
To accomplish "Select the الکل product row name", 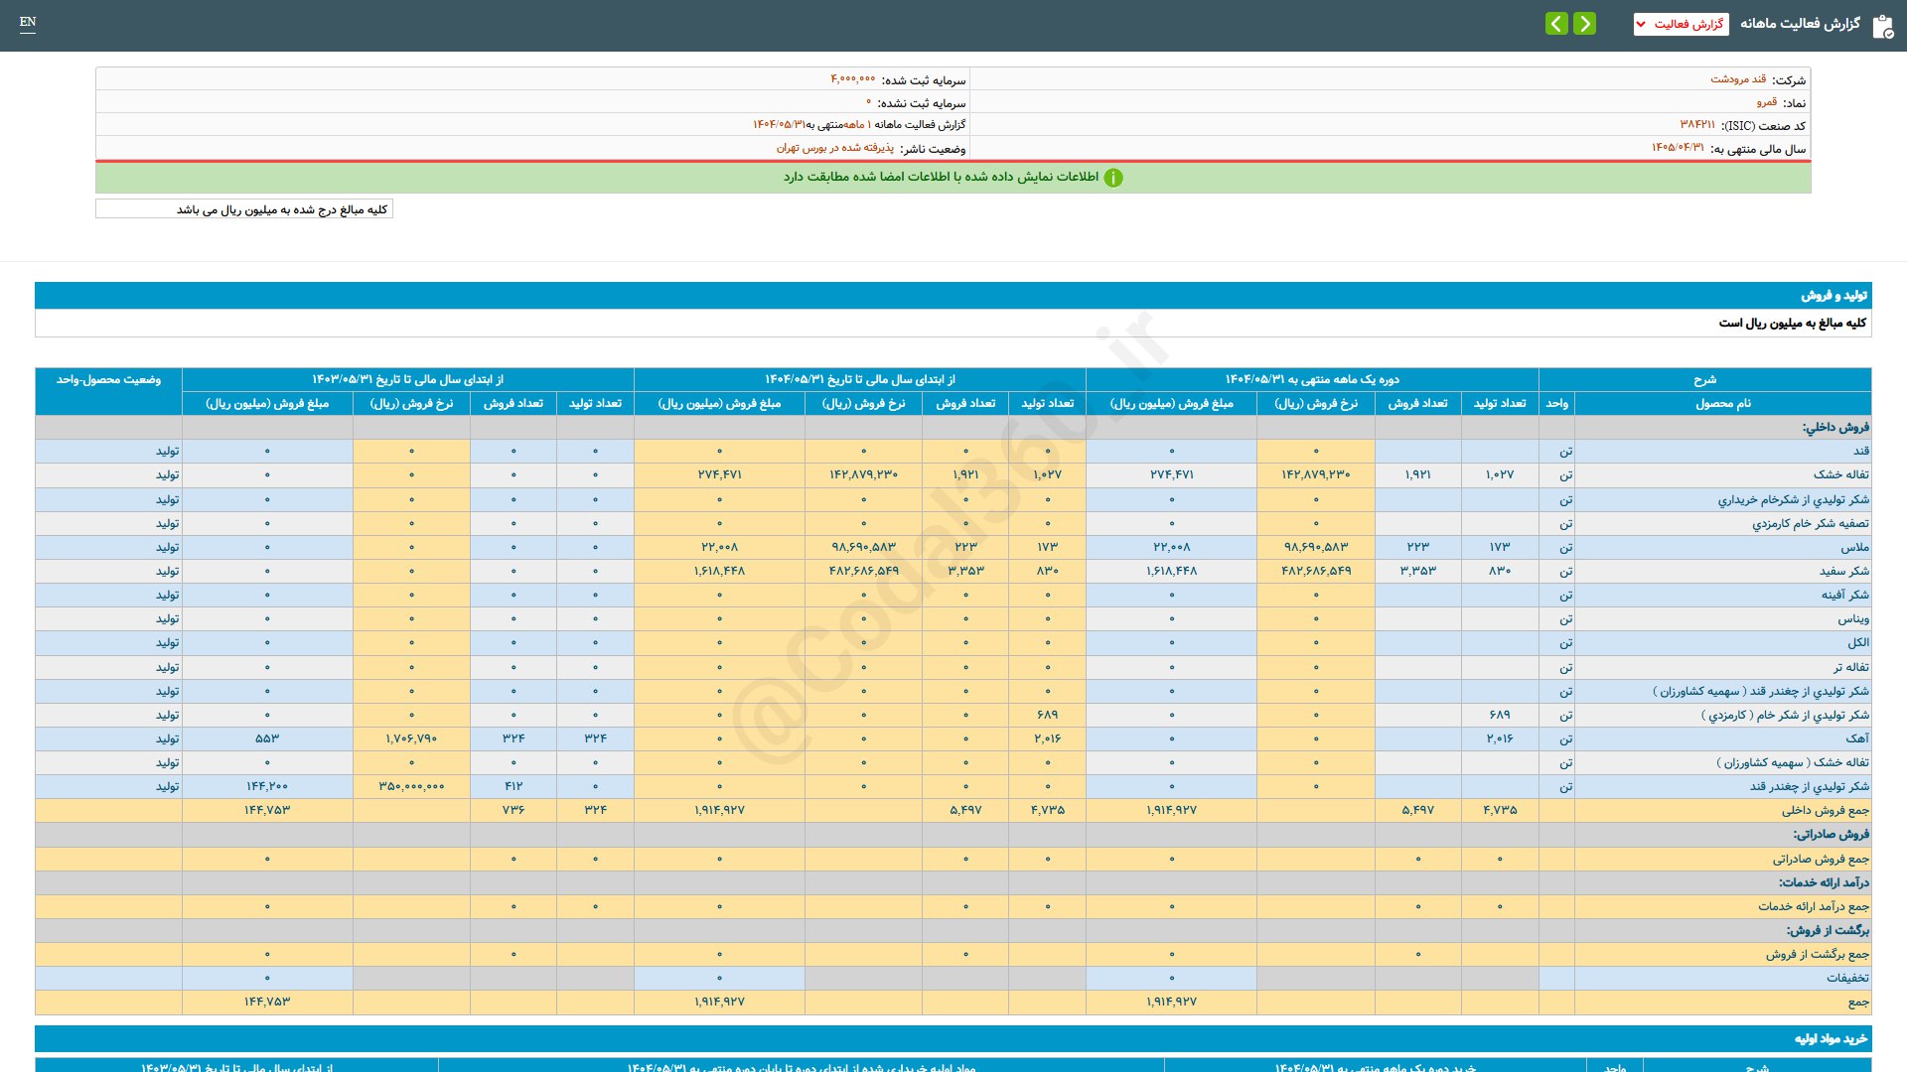I will (1858, 643).
